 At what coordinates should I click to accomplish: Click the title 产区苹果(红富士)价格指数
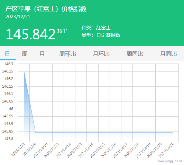pyautogui.click(x=46, y=9)
